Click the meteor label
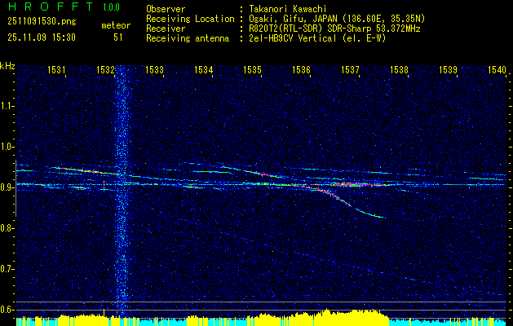Screen dimensions: 513x326 [x=116, y=25]
